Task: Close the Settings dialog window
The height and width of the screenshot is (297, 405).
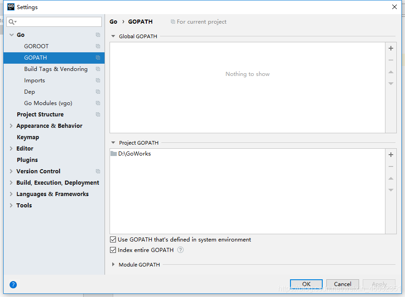Action: 395,7
